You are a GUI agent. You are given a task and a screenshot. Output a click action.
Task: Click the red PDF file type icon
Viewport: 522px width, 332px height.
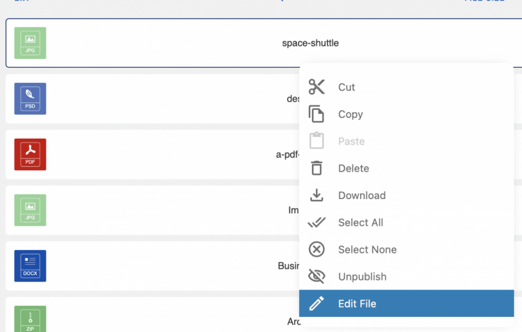pyautogui.click(x=30, y=154)
